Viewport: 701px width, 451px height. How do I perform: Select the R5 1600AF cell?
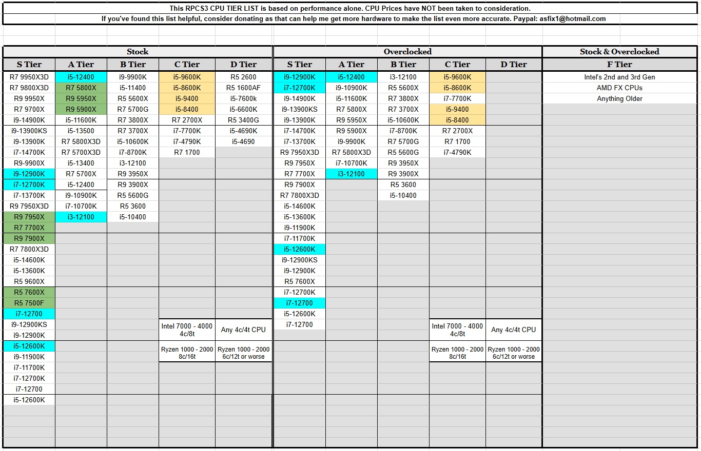[244, 88]
